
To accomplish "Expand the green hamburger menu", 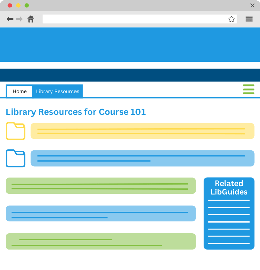I will (x=248, y=89).
